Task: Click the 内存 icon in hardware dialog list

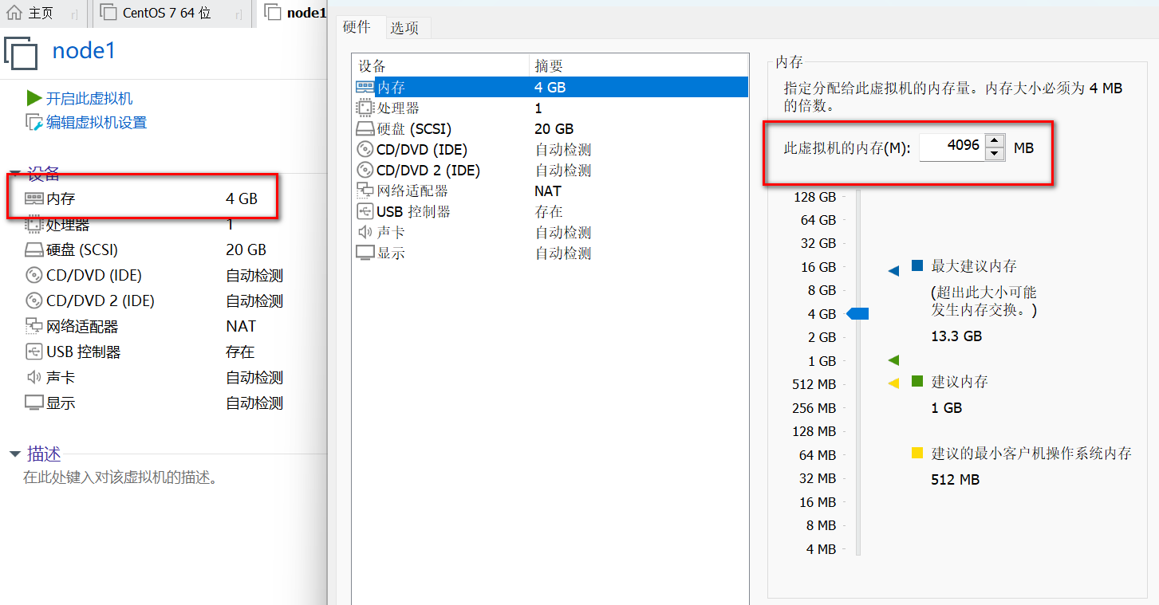Action: pyautogui.click(x=365, y=87)
